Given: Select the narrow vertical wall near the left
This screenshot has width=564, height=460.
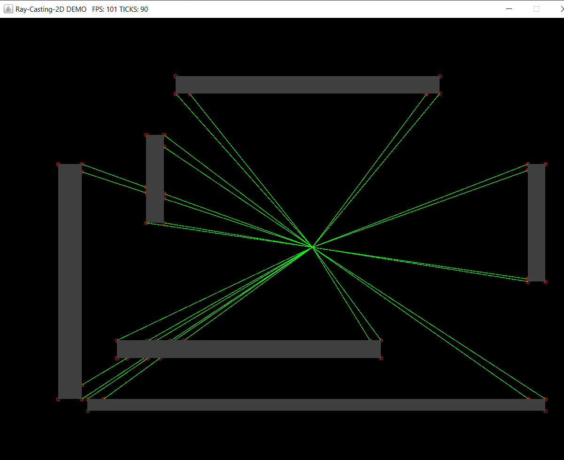Looking at the screenshot, I should [155, 179].
